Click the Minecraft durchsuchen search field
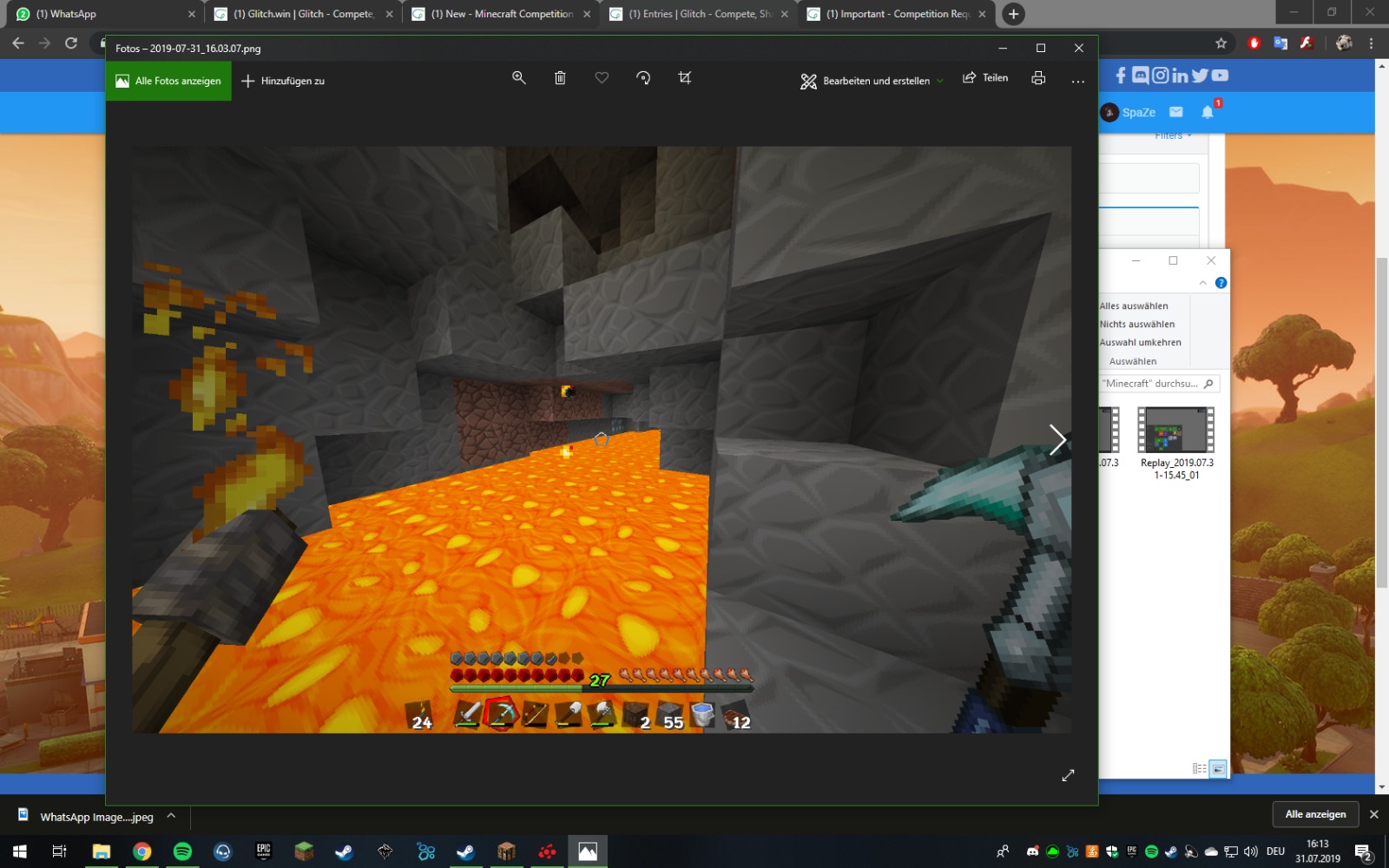 [x=1151, y=384]
